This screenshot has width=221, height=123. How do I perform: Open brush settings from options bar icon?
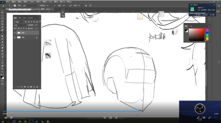point(15,6)
